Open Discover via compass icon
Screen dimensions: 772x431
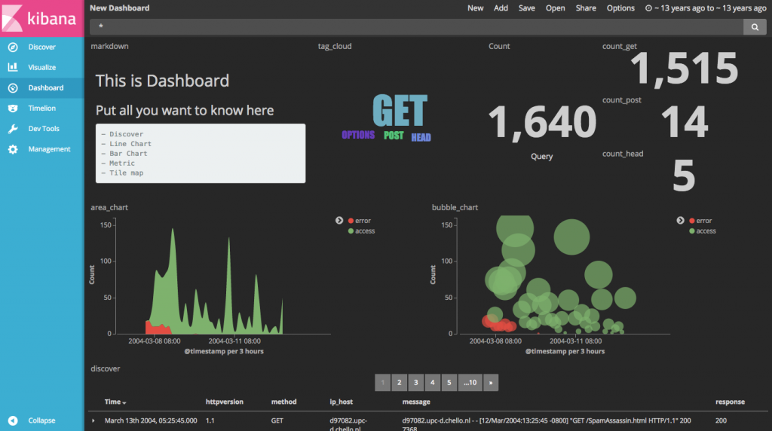13,47
